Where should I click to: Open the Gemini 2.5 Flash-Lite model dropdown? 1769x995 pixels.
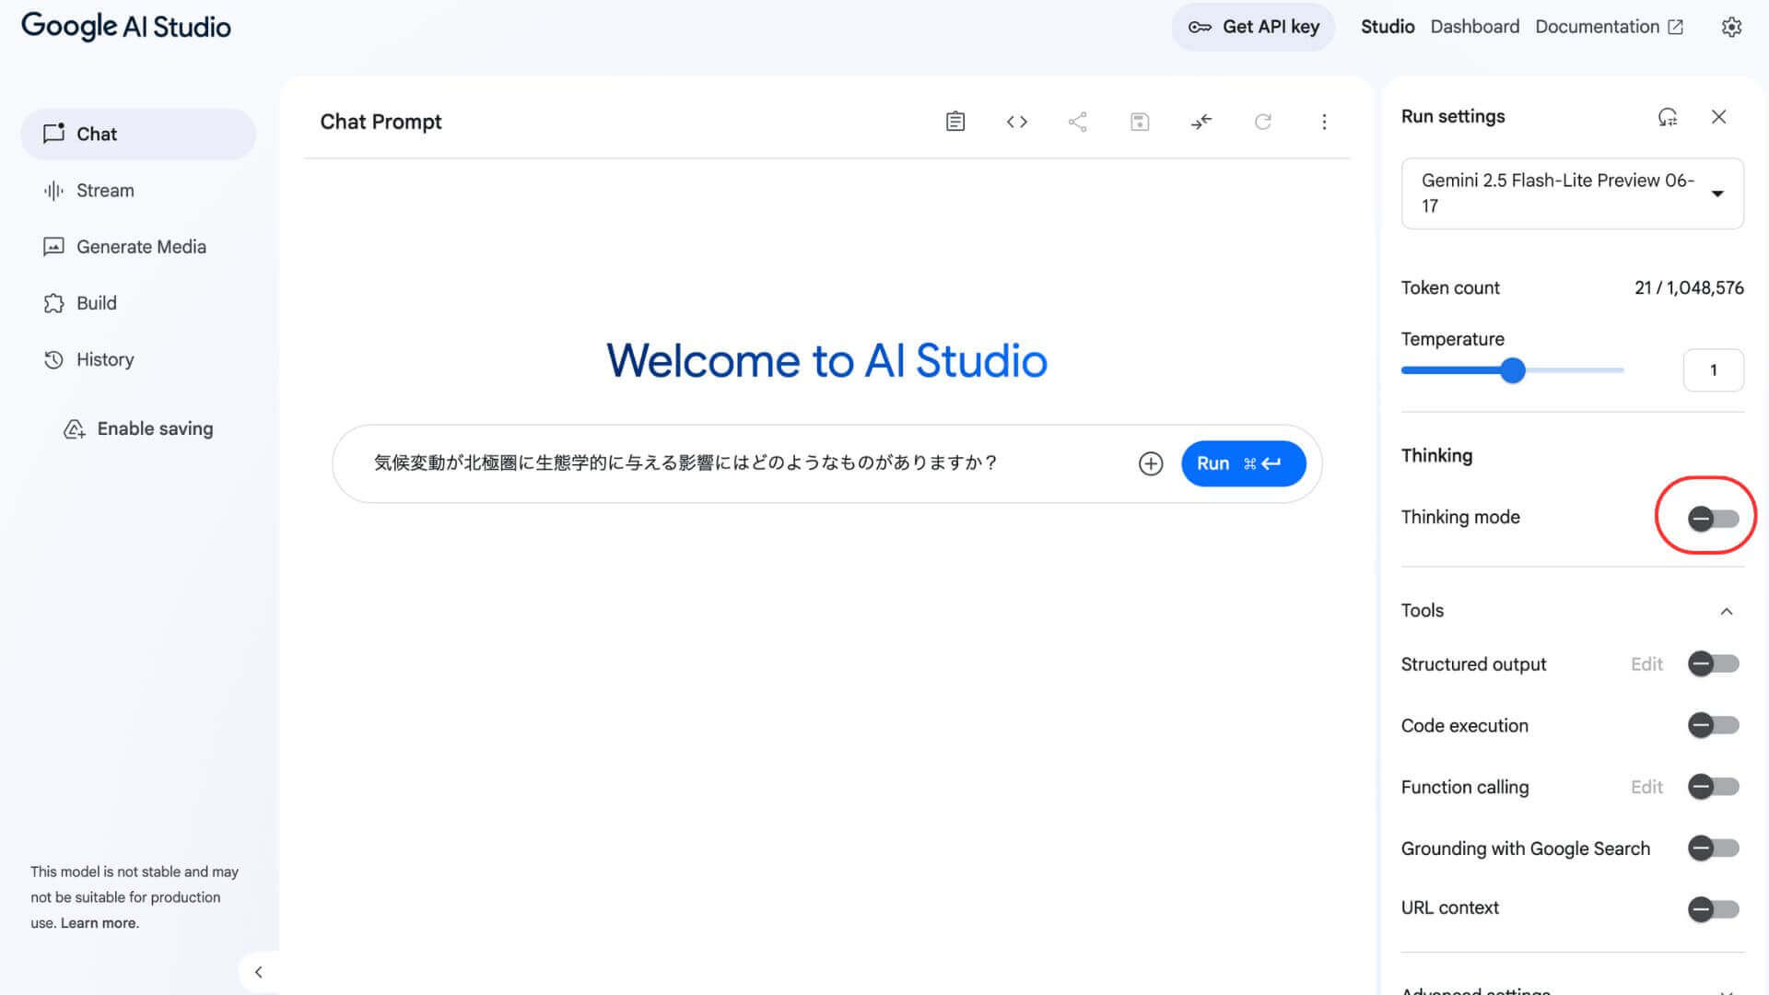point(1572,193)
